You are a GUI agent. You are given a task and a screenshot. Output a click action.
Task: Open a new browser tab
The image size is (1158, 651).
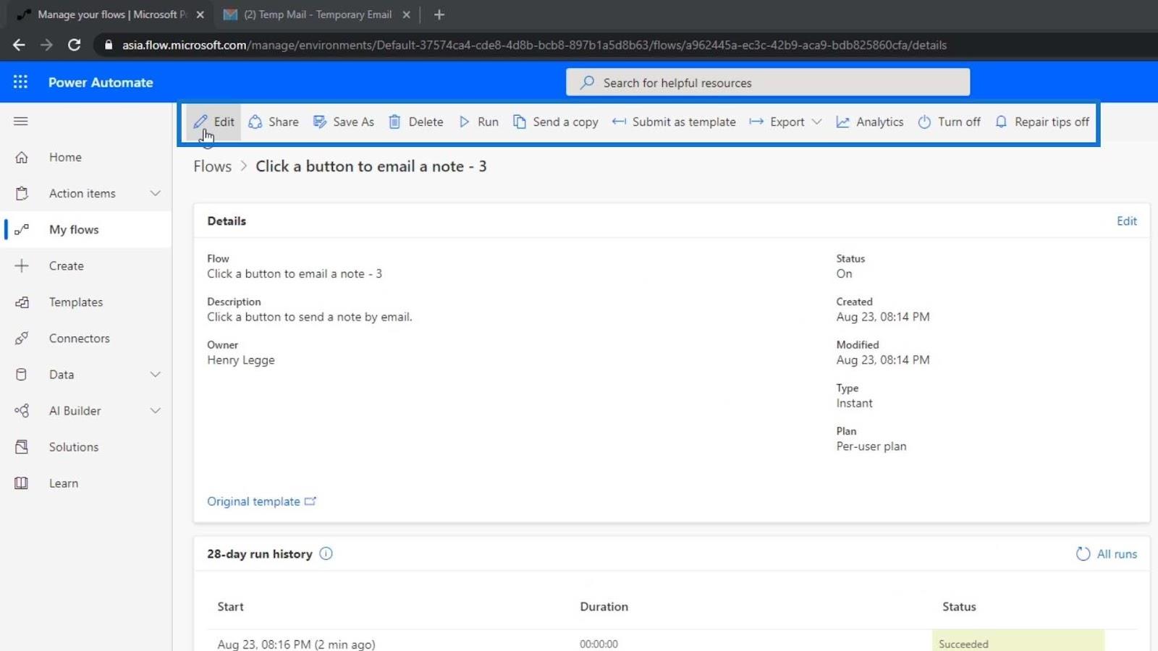tap(439, 14)
